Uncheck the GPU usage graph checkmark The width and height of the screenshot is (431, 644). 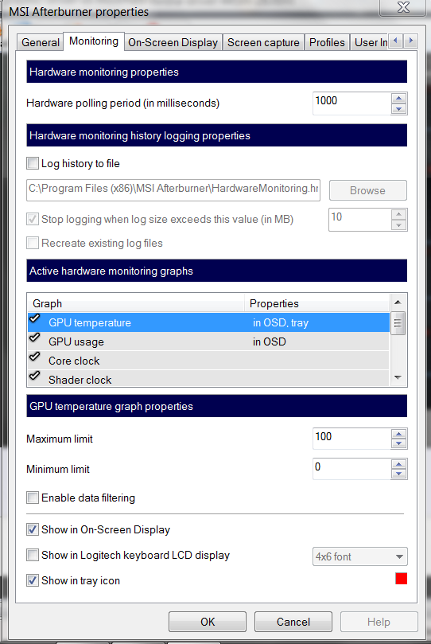tap(35, 338)
